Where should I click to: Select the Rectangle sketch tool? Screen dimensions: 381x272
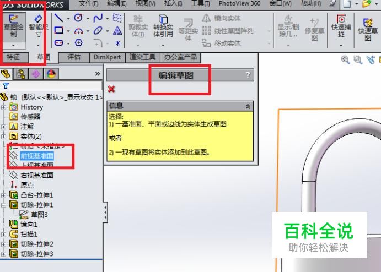[58, 31]
